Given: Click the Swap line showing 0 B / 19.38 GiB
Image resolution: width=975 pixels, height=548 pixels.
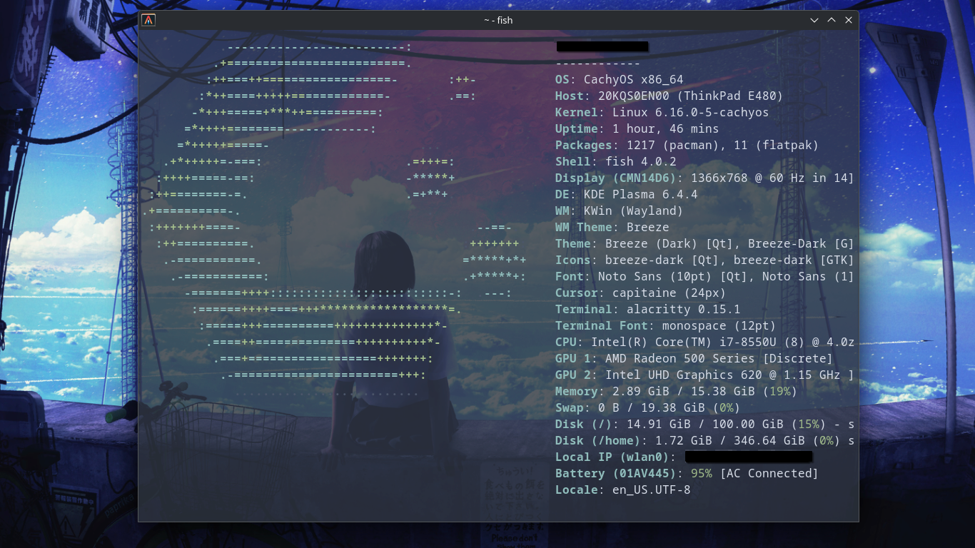Looking at the screenshot, I should pyautogui.click(x=648, y=408).
